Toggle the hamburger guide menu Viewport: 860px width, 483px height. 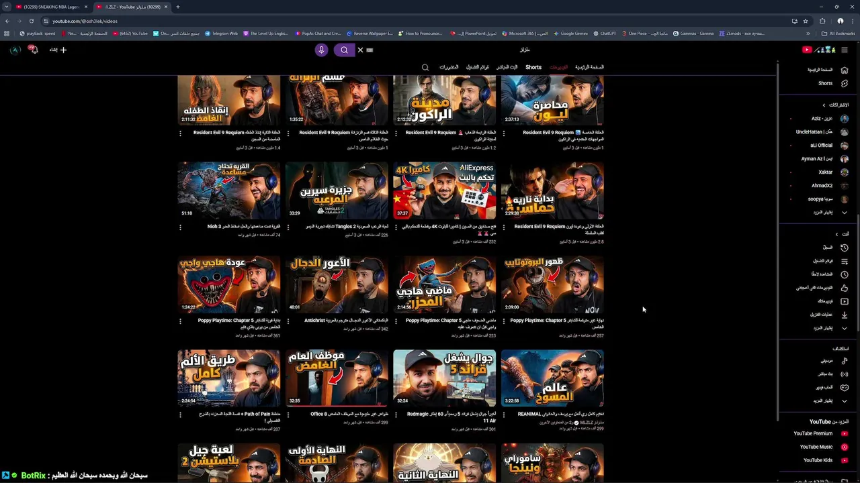[845, 50]
